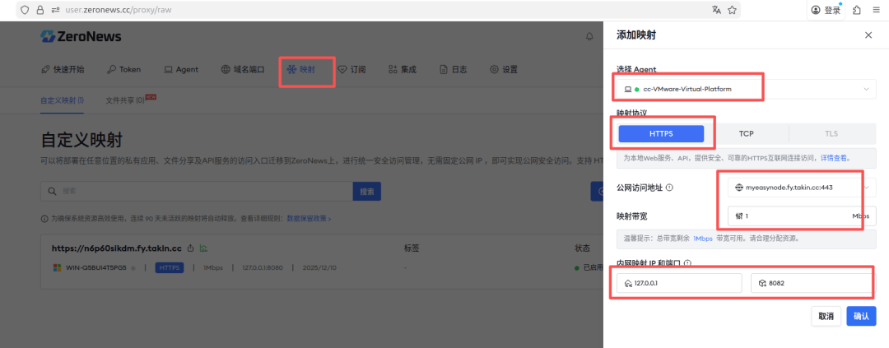The image size is (889, 348).
Task: Open the 订阅 menu item
Action: coord(351,70)
